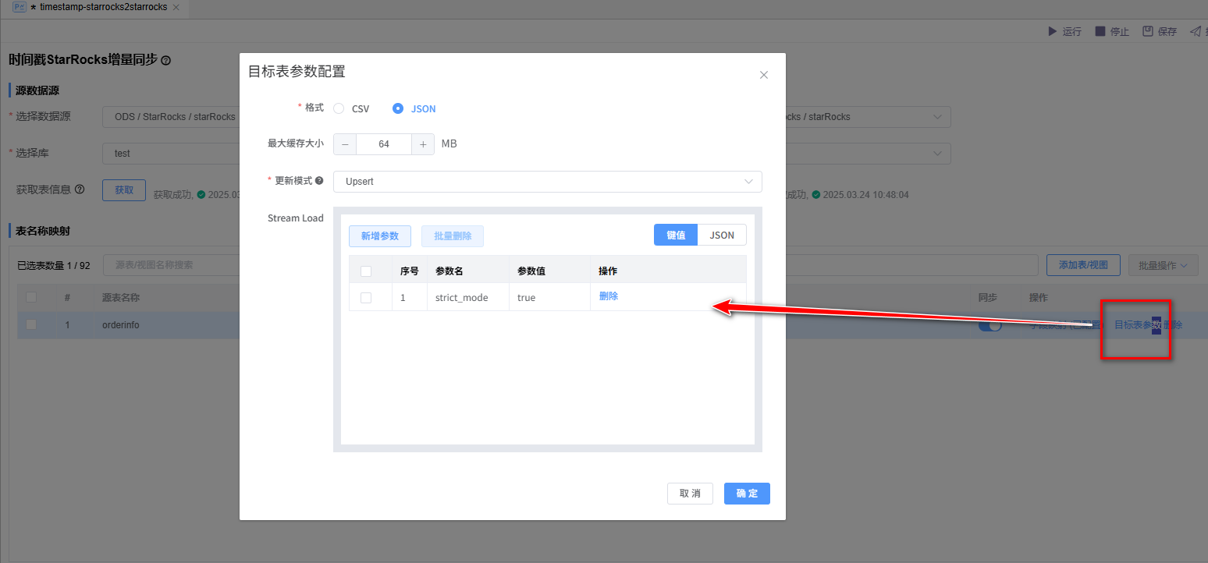Check the strict_mode row checkbox
The width and height of the screenshot is (1208, 563).
coord(366,297)
